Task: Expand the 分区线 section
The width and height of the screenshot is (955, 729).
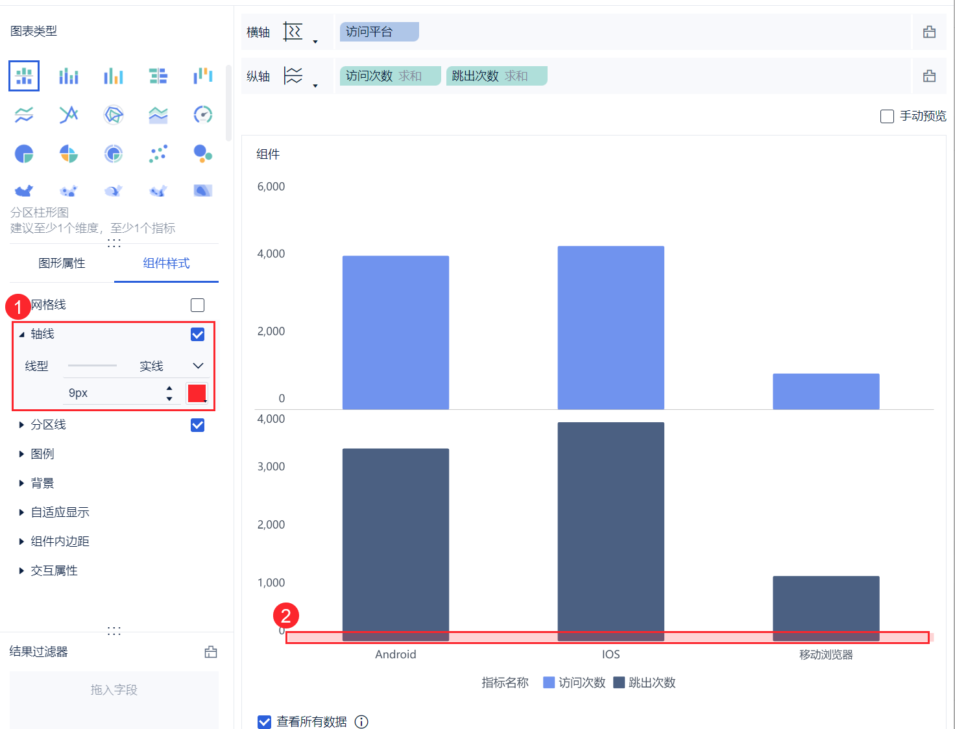Action: point(21,425)
